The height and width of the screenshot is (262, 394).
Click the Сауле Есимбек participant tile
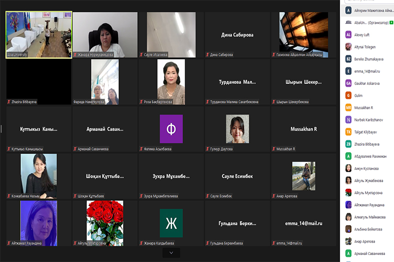pyautogui.click(x=237, y=176)
